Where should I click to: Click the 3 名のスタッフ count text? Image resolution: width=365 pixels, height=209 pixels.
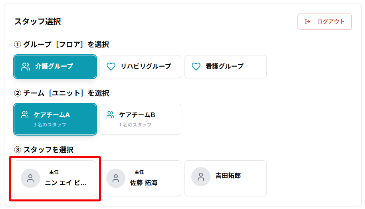[x=50, y=125]
